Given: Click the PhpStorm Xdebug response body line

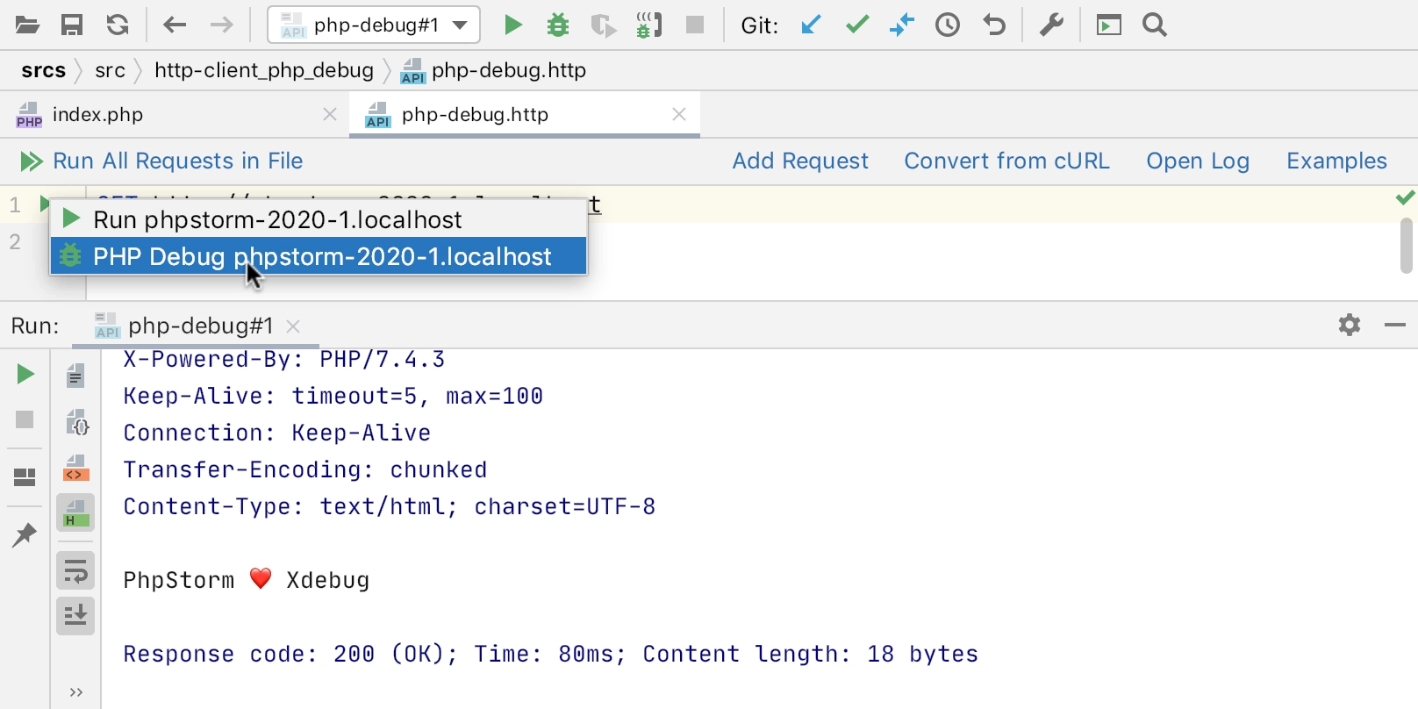Looking at the screenshot, I should 247,580.
